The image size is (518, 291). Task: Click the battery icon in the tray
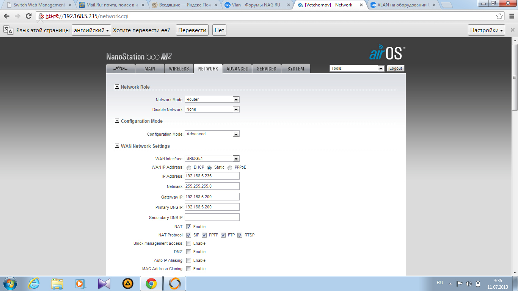point(478,283)
